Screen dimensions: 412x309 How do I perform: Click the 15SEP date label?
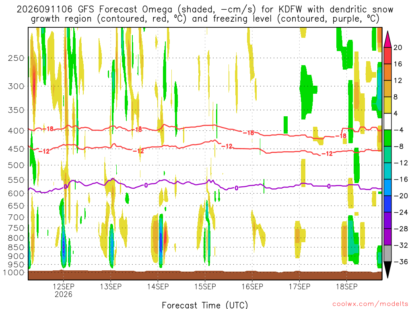pyautogui.click(x=205, y=286)
